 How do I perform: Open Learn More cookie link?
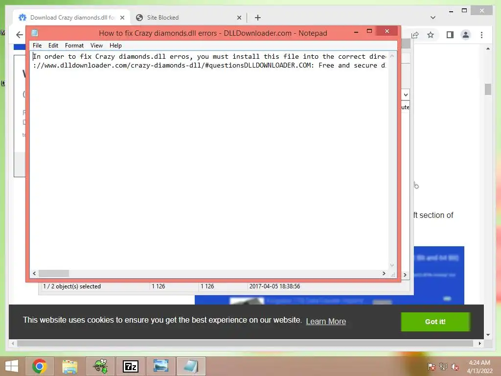coord(326,321)
